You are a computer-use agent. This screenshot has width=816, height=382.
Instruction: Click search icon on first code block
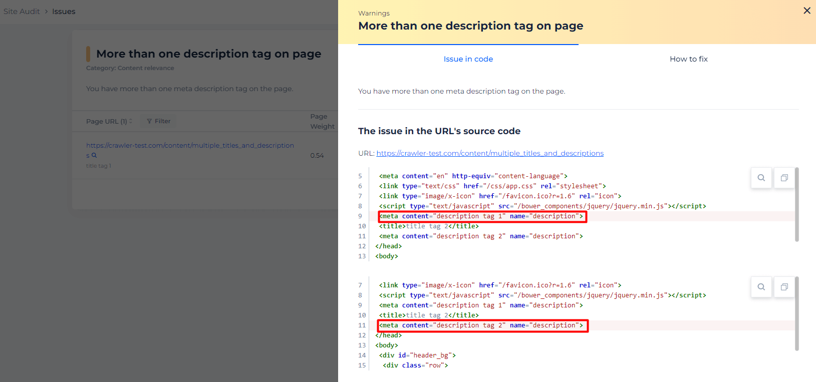pos(761,178)
